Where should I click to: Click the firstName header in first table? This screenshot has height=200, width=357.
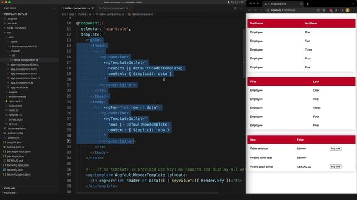pos(257,23)
